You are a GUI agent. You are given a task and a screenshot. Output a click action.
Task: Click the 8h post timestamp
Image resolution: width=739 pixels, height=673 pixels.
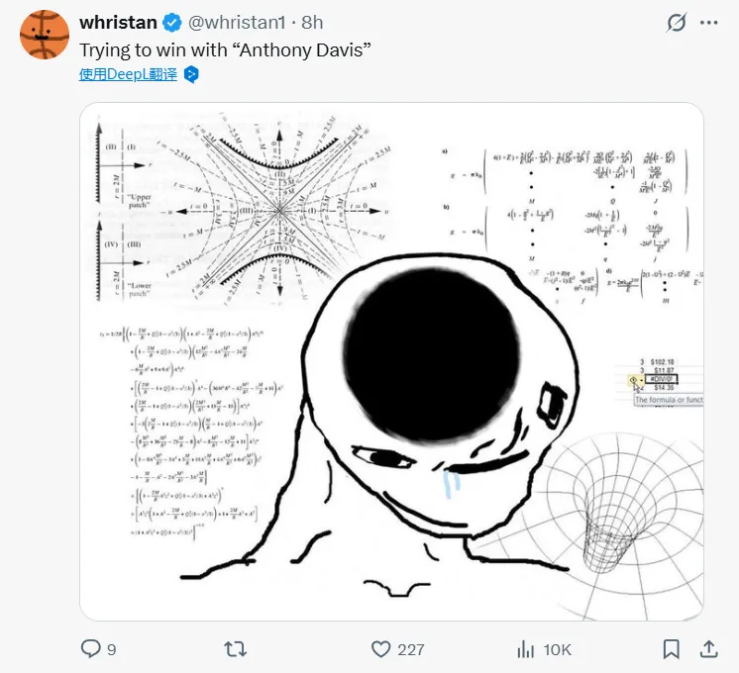click(312, 22)
